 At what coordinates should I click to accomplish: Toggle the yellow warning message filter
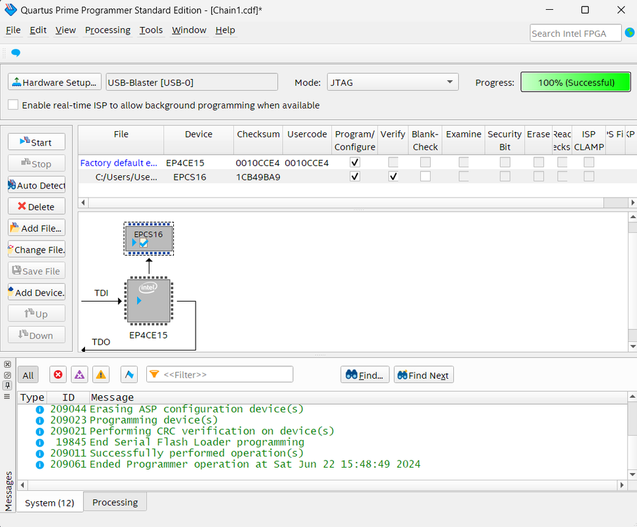101,375
